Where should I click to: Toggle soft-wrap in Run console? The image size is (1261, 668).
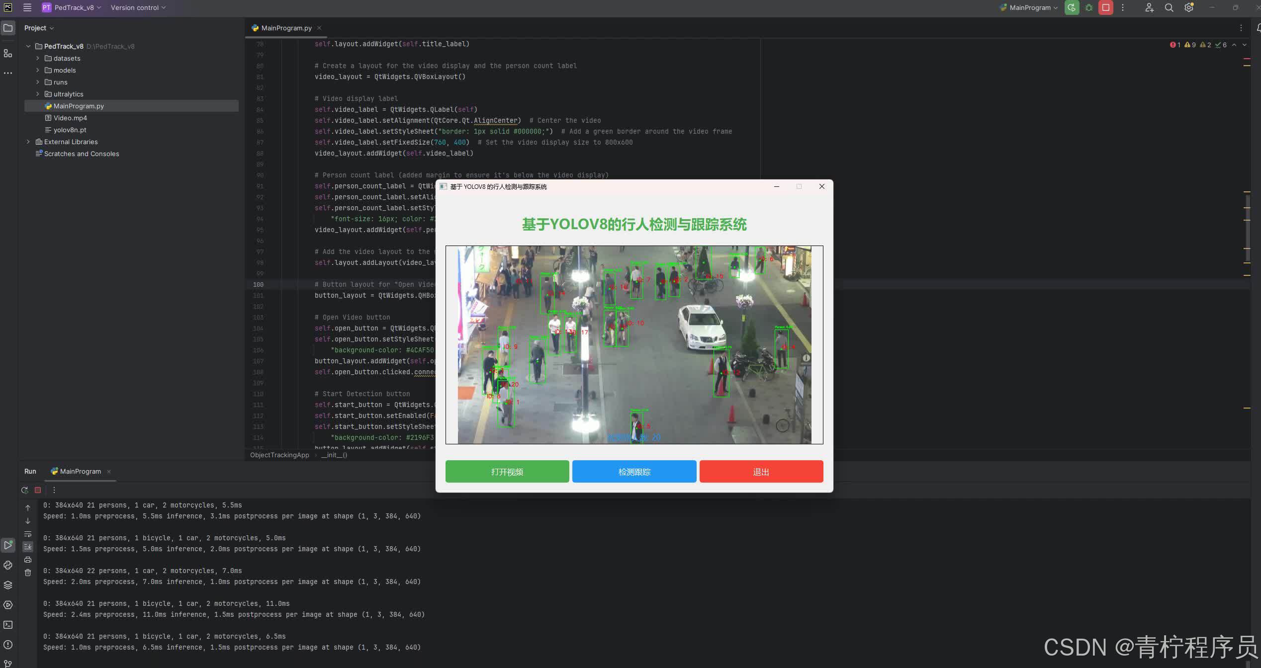(x=28, y=534)
